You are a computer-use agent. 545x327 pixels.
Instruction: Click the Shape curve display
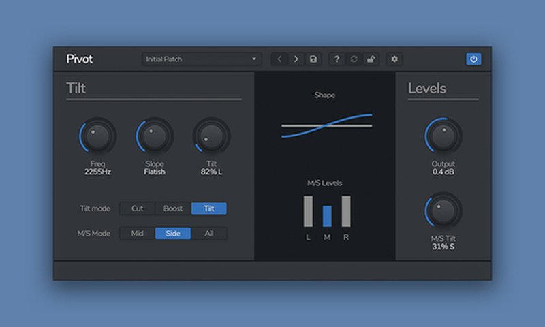coord(326,125)
